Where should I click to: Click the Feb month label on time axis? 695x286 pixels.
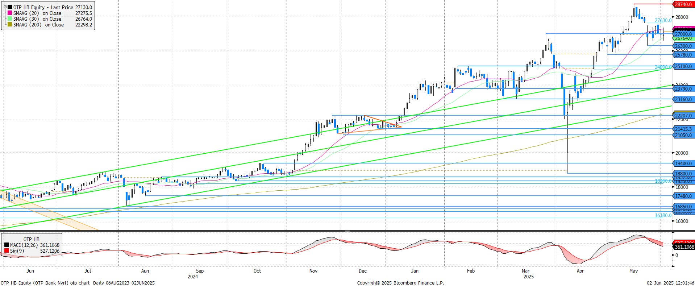[471, 271]
